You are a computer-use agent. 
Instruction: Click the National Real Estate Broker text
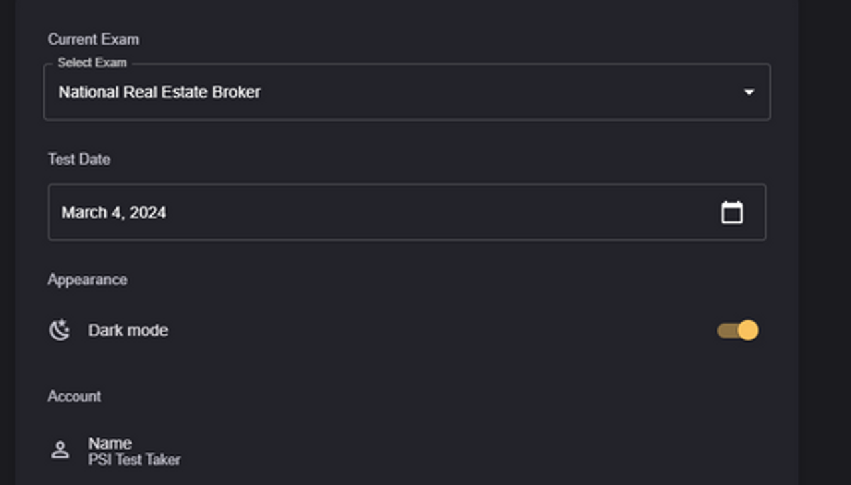(x=160, y=92)
